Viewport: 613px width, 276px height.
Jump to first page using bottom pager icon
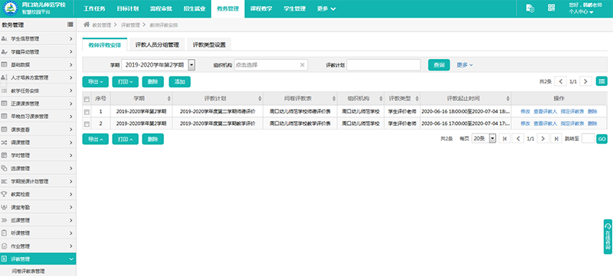505,139
